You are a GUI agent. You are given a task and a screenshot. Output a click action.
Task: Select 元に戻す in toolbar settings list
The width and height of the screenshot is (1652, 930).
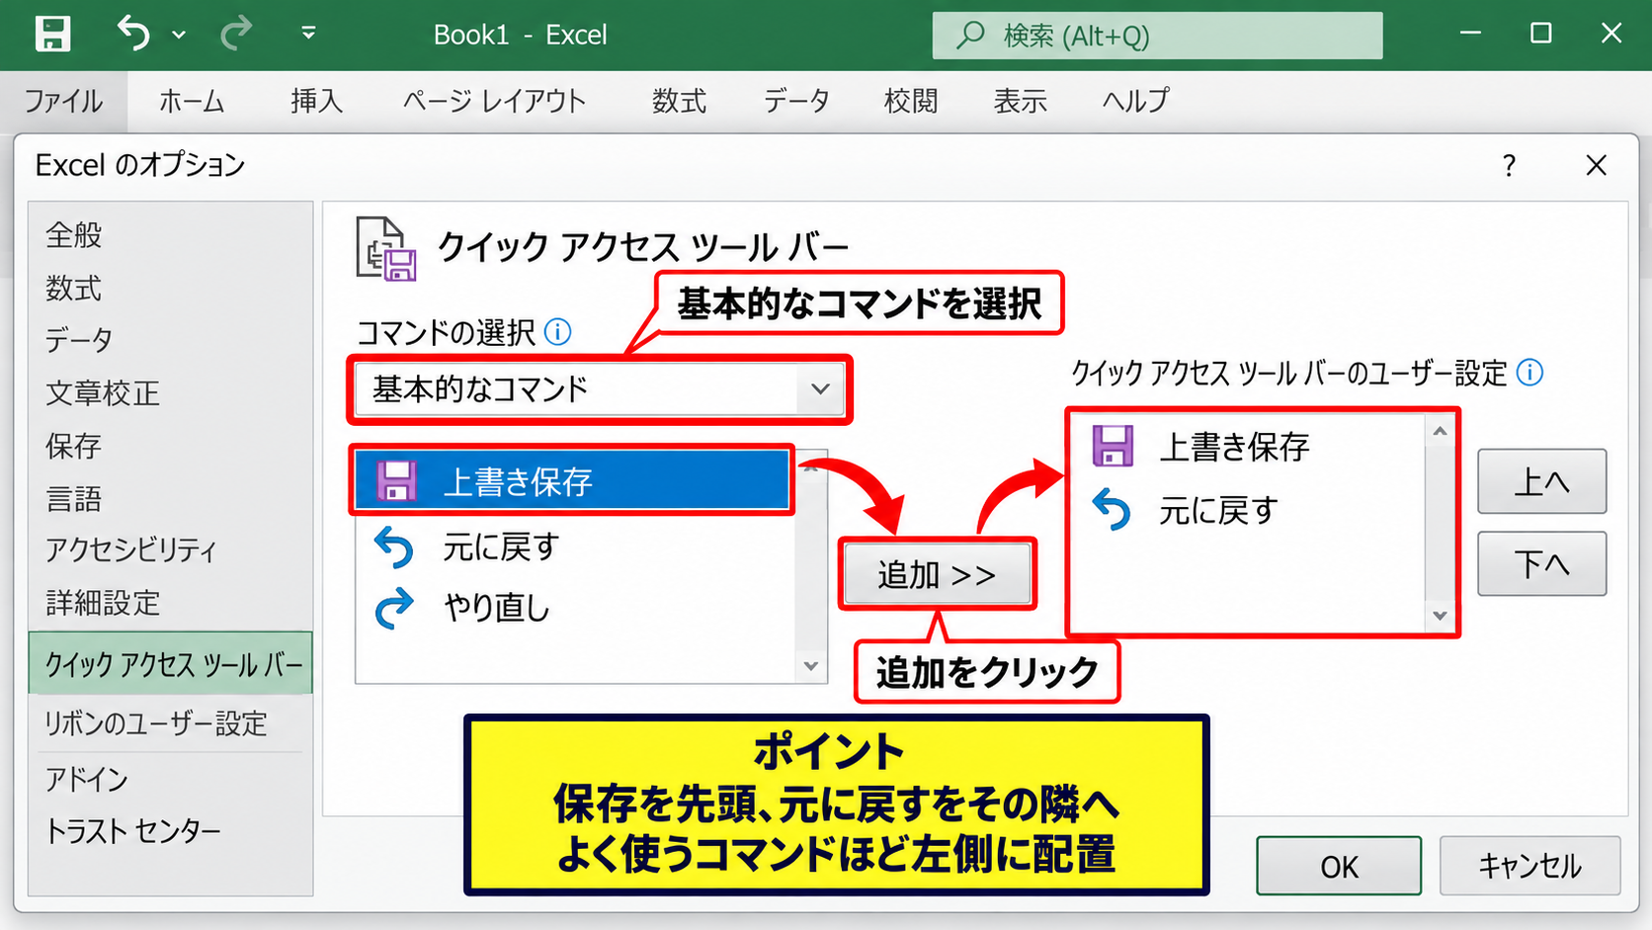click(x=1249, y=510)
